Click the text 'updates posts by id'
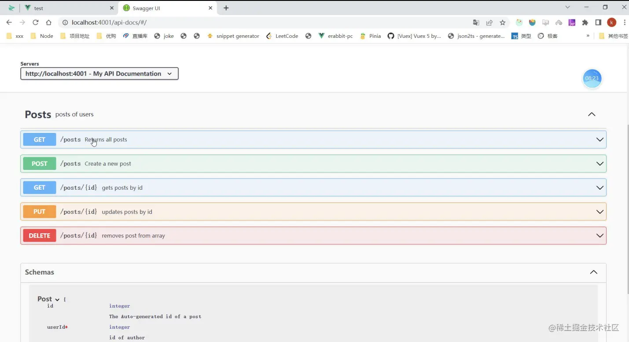Screen dimensions: 629x342 127,212
